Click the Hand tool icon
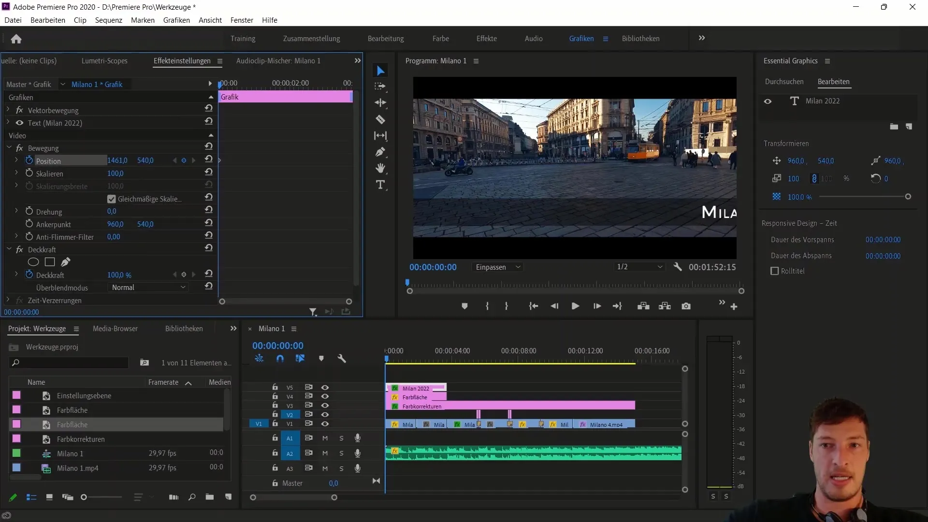 [x=380, y=168]
